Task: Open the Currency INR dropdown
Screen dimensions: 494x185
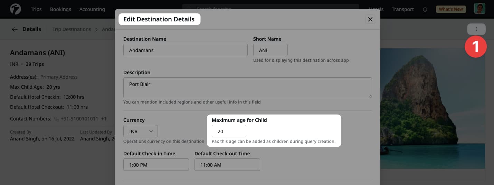Action: click(x=141, y=132)
